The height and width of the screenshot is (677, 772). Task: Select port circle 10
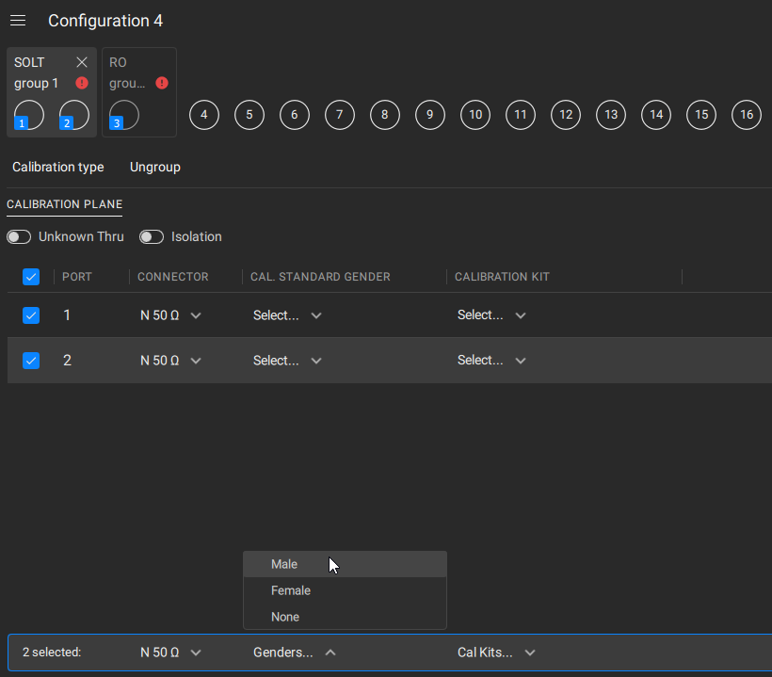coord(474,114)
